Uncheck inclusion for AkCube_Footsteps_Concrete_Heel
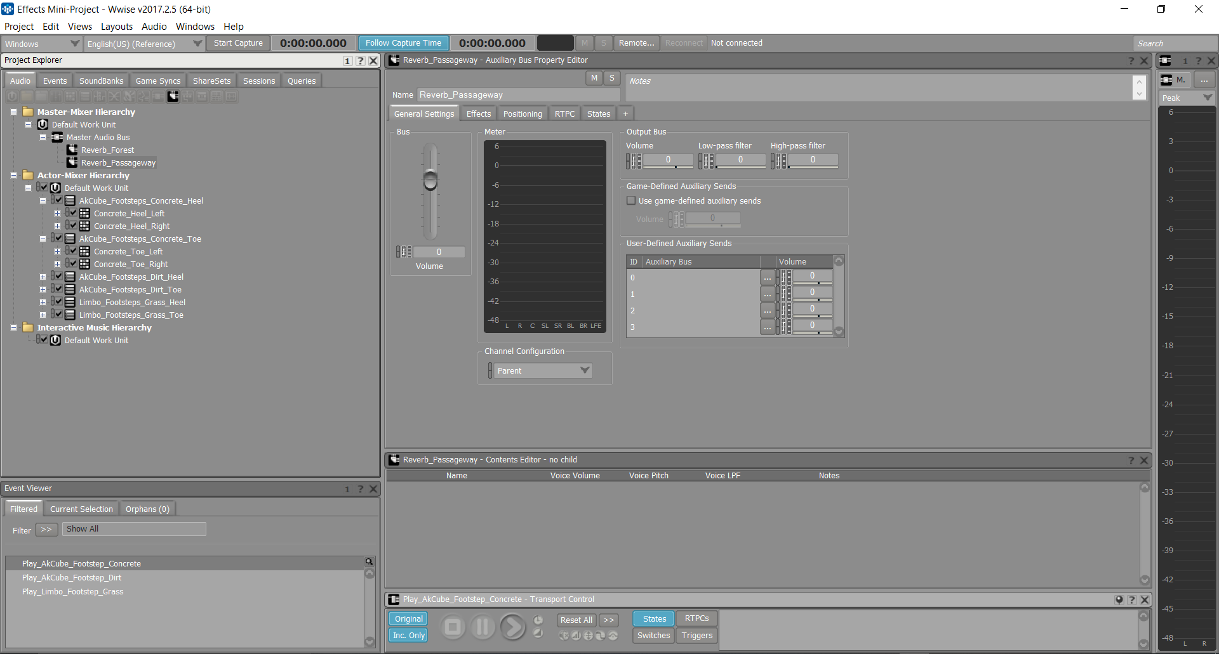1219x654 pixels. coord(58,200)
